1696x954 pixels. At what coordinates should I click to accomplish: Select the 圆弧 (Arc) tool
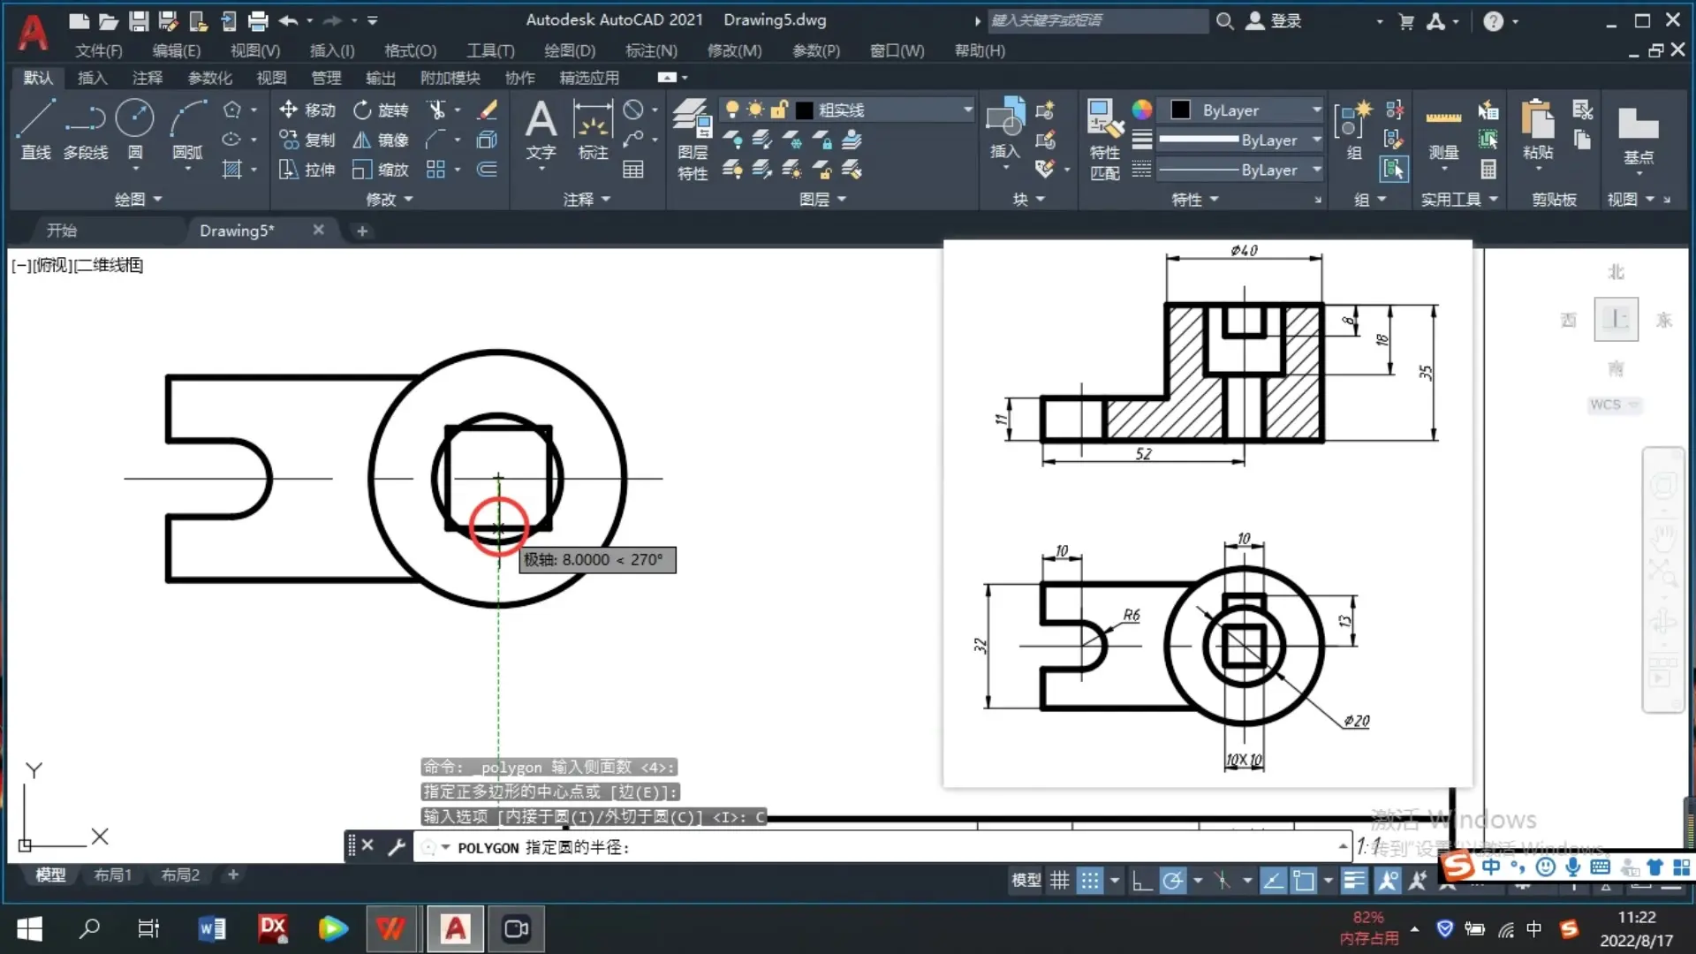(187, 130)
